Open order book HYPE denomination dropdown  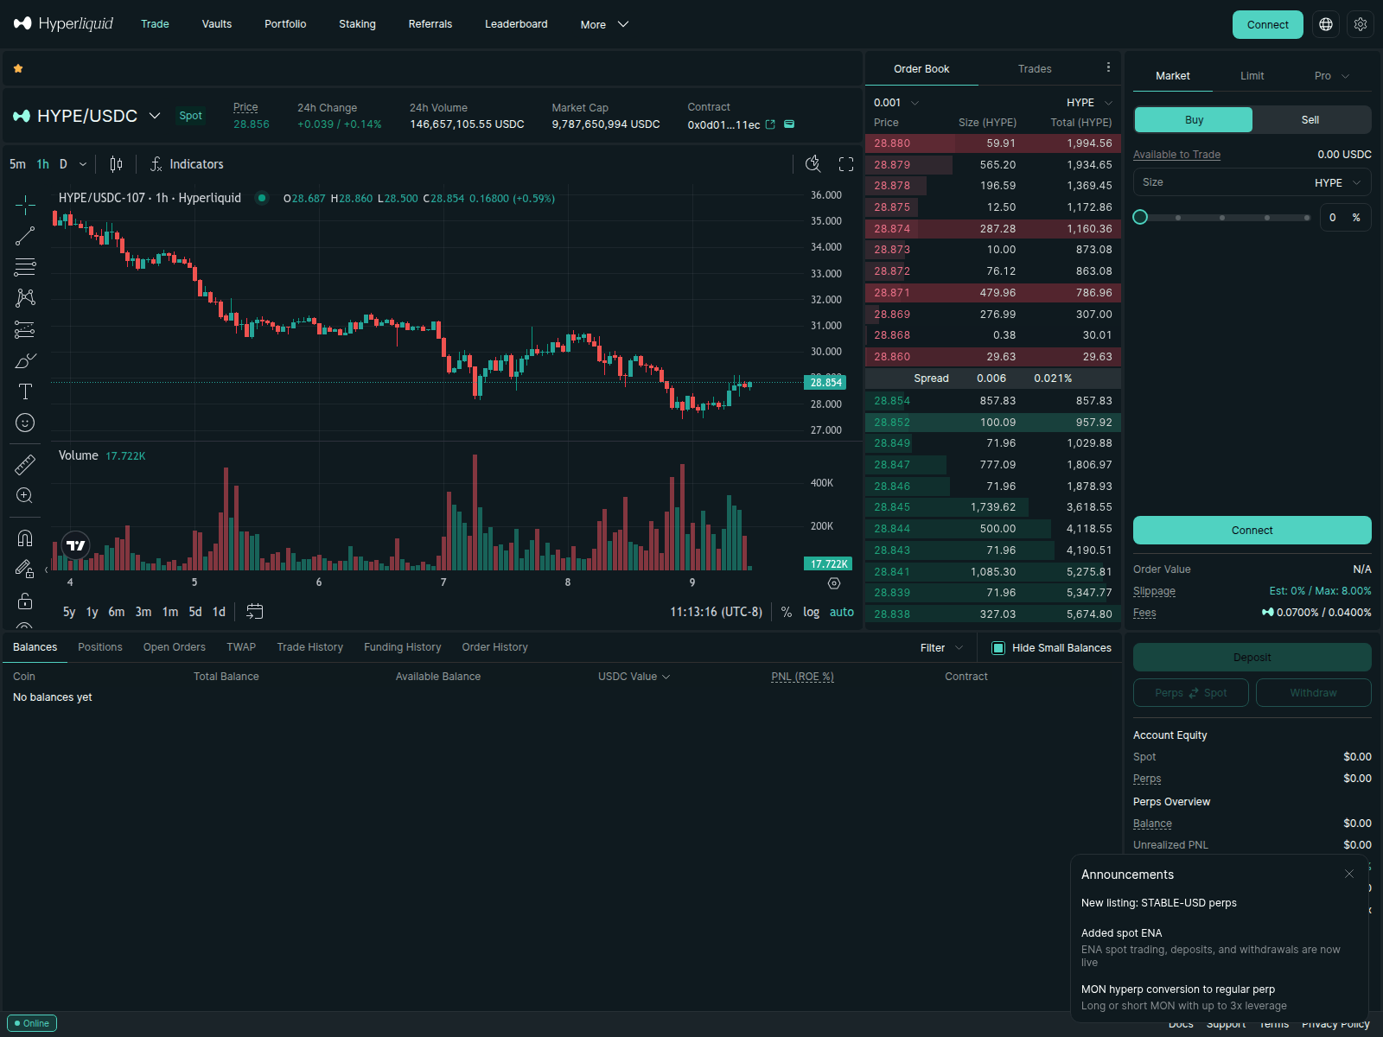[1090, 103]
